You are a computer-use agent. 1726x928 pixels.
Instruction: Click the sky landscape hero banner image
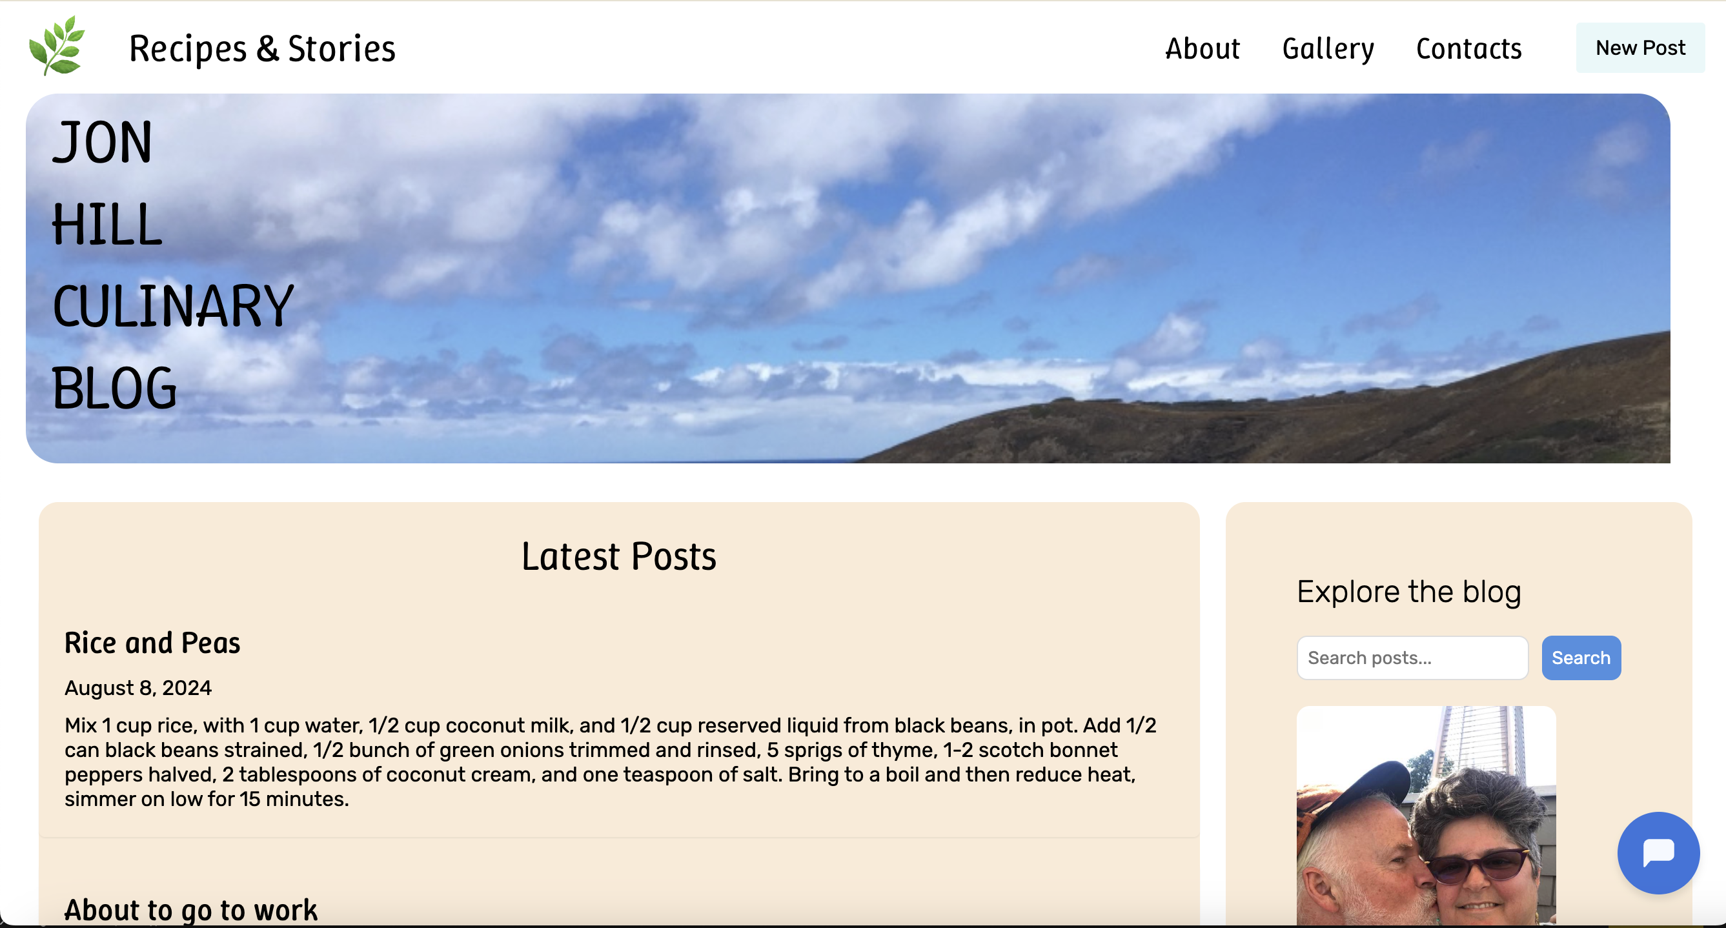pyautogui.click(x=848, y=278)
